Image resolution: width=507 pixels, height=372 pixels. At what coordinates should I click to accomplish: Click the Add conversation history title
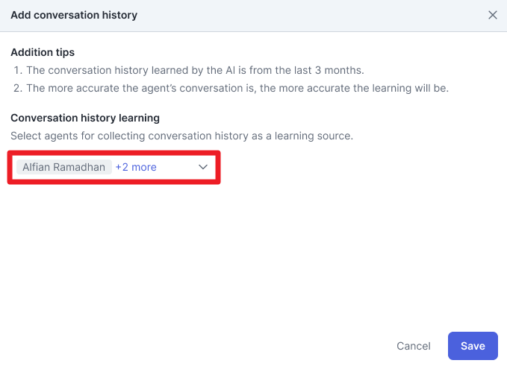[74, 15]
